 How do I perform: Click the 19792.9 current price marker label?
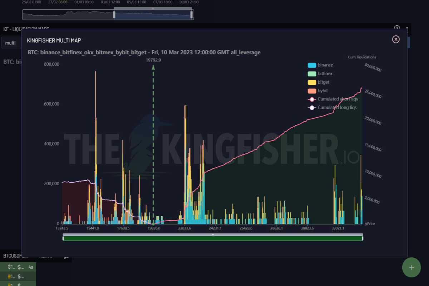coord(153,60)
